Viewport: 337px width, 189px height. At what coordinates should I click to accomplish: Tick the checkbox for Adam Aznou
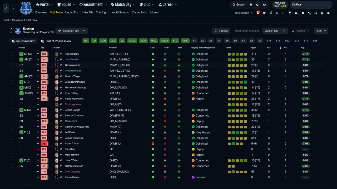coord(11,144)
